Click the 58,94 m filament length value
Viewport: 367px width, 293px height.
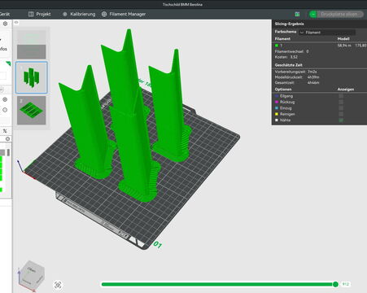tap(344, 46)
